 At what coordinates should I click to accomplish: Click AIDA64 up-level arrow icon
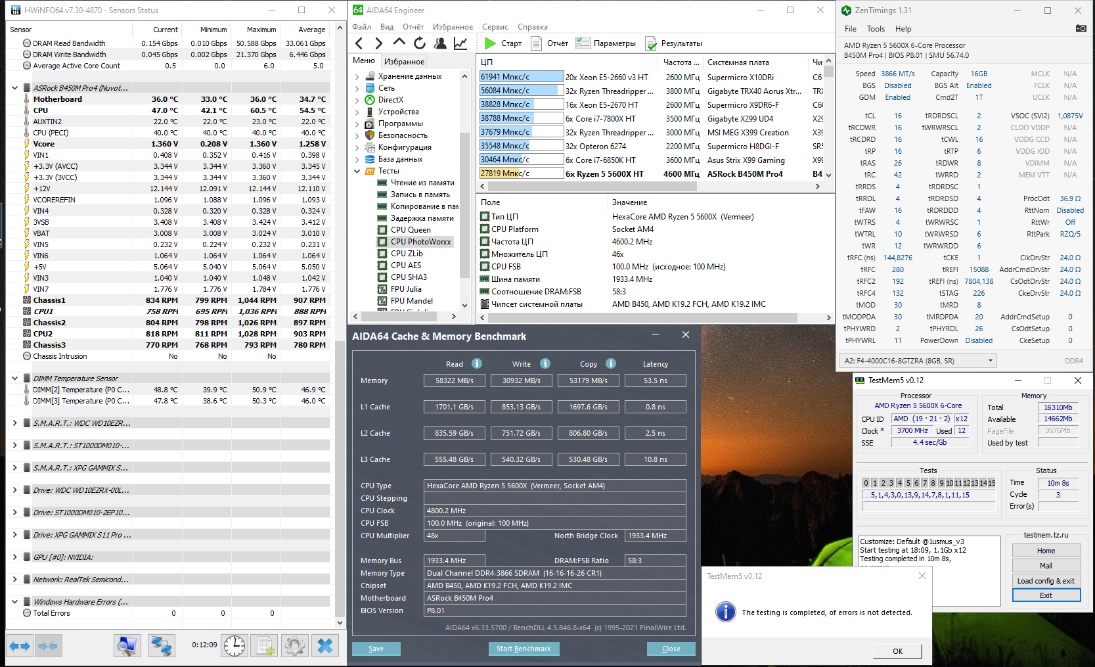[399, 43]
